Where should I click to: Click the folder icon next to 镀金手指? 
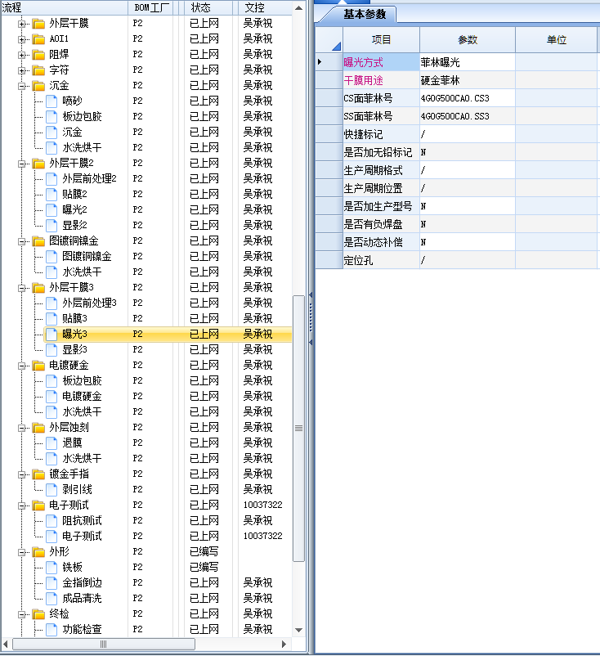pyautogui.click(x=38, y=474)
